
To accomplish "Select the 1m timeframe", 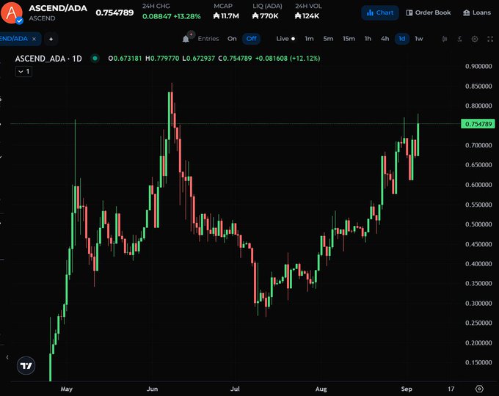I will (309, 39).
